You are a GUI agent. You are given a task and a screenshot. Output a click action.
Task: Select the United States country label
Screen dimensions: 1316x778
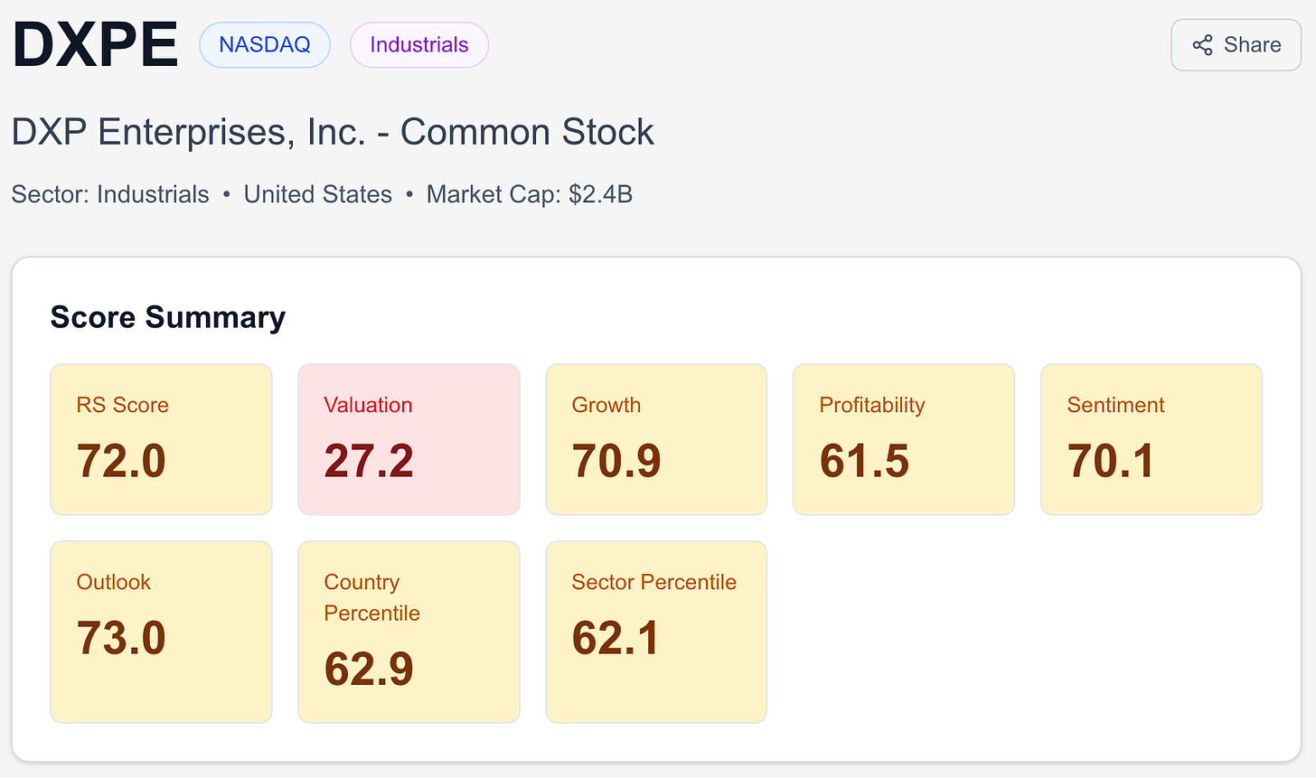pyautogui.click(x=317, y=193)
